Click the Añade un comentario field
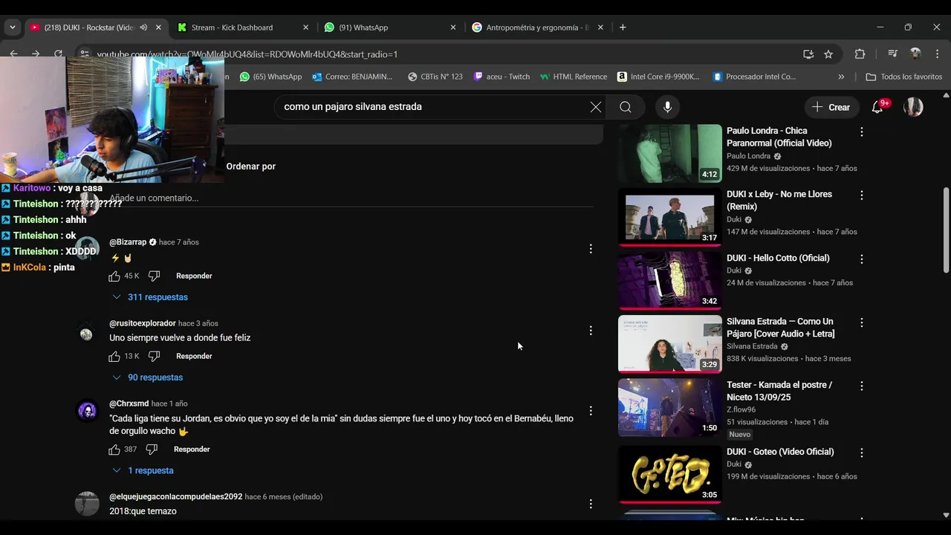Image resolution: width=951 pixels, height=535 pixels. 351,198
